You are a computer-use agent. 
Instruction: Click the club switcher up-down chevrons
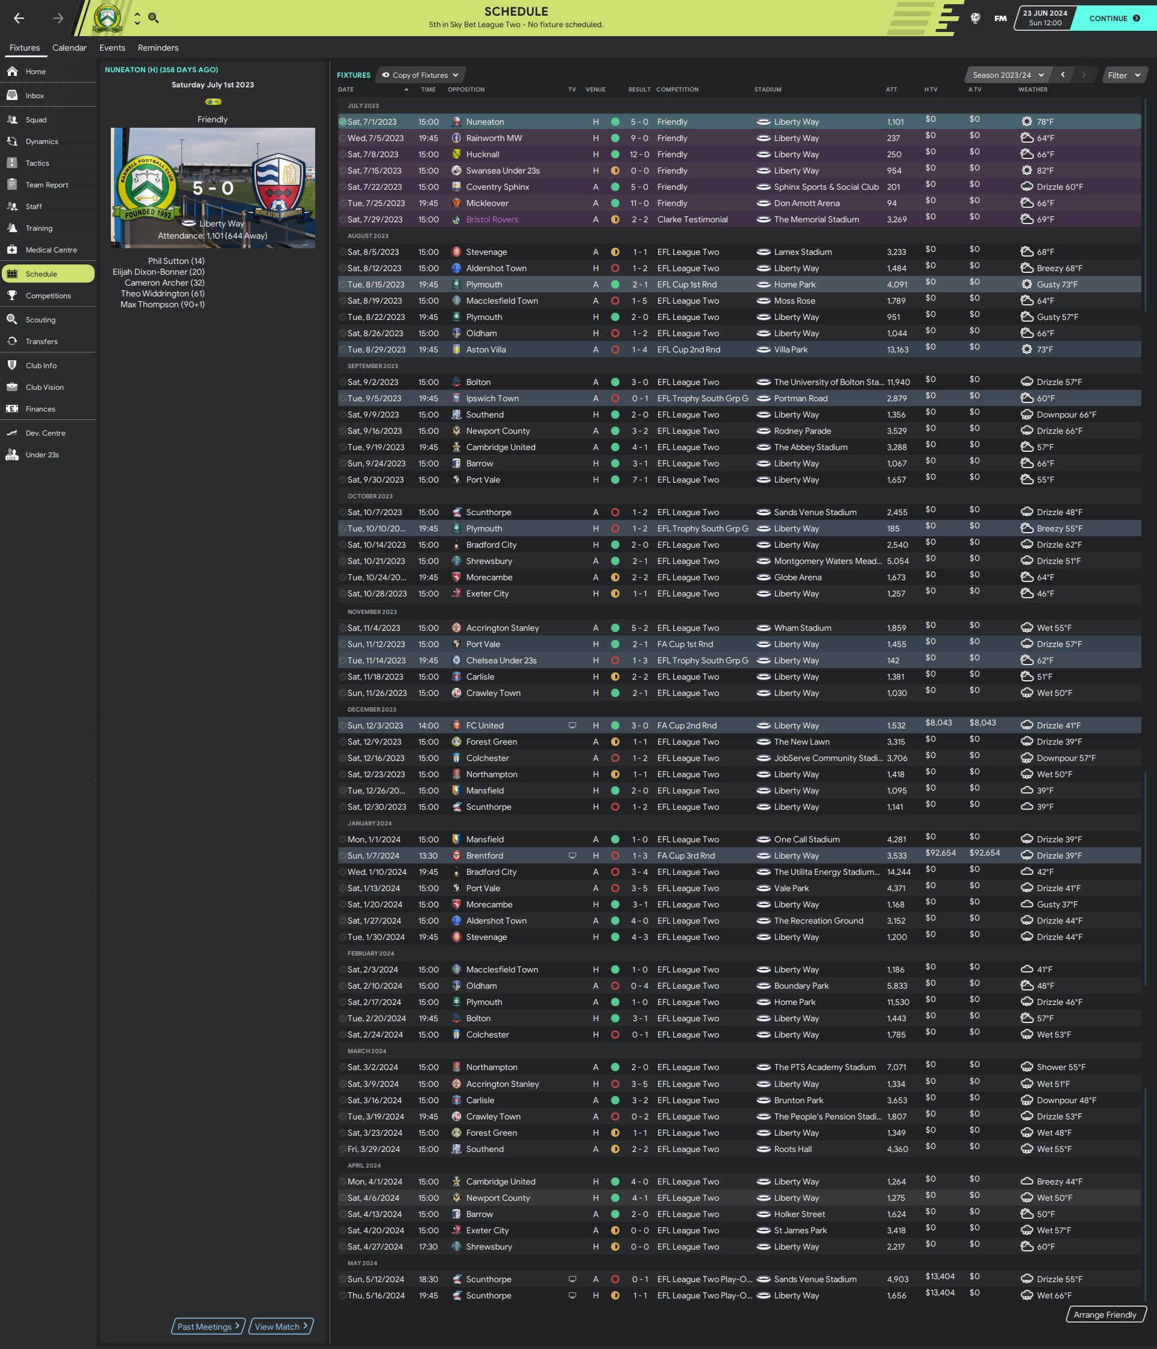point(137,18)
